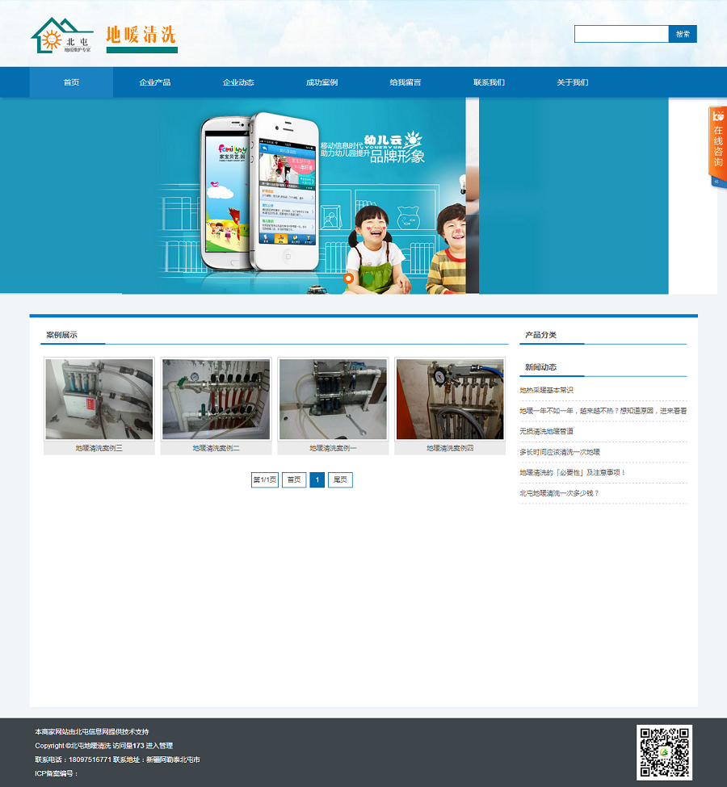Open 给我留言 navigation item
This screenshot has width=727, height=787.
(x=405, y=82)
